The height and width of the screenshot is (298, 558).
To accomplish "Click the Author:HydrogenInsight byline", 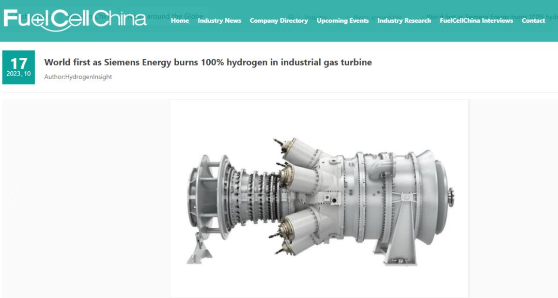I will [78, 77].
